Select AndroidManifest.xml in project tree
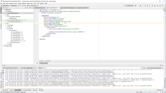Screen dimensions: 166x93 pos(13,13)
